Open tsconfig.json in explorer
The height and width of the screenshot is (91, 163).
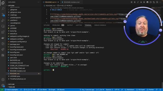click(x=15, y=52)
